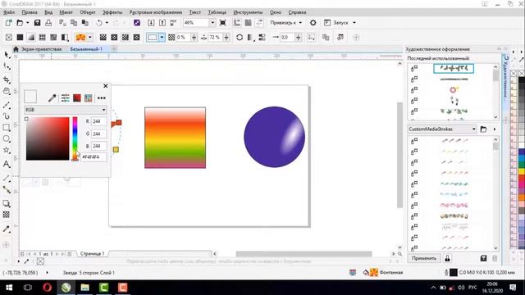This screenshot has height=295, width=525.
Task: Select the Crop tool
Action: (7, 79)
